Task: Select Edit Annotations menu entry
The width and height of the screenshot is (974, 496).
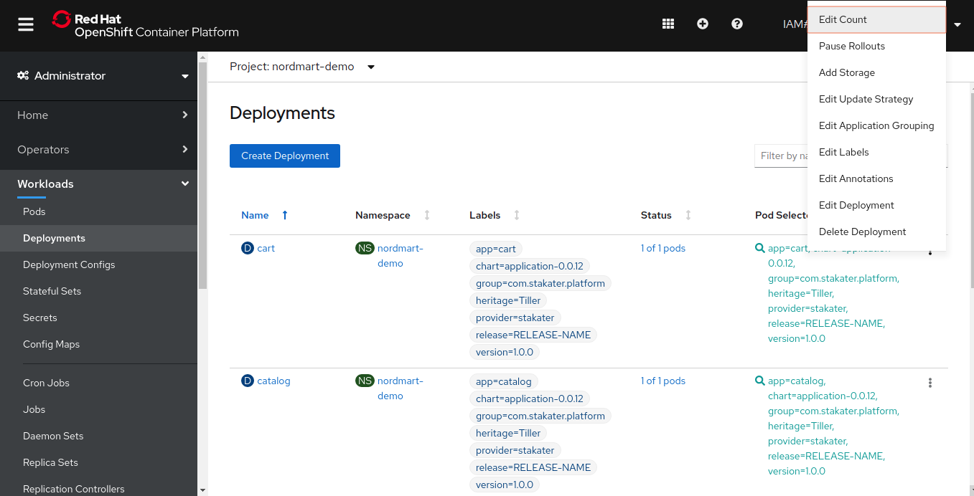Action: point(877,178)
